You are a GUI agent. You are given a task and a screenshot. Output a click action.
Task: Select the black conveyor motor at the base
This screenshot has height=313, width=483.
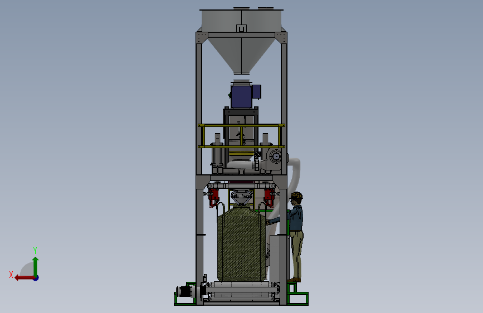point(185,291)
